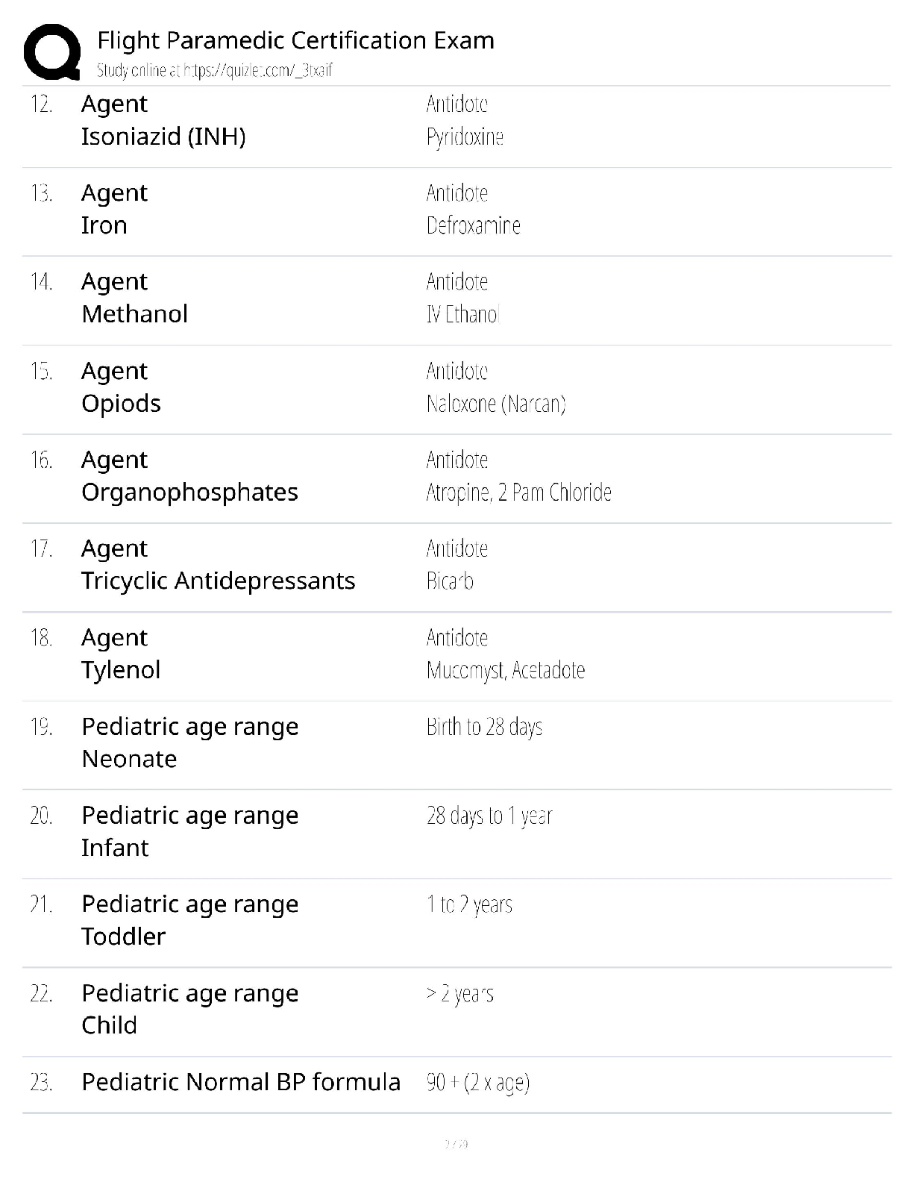Screen dimensions: 913x1182
Task: Click the Defroxamine definition text
Action: tap(473, 225)
